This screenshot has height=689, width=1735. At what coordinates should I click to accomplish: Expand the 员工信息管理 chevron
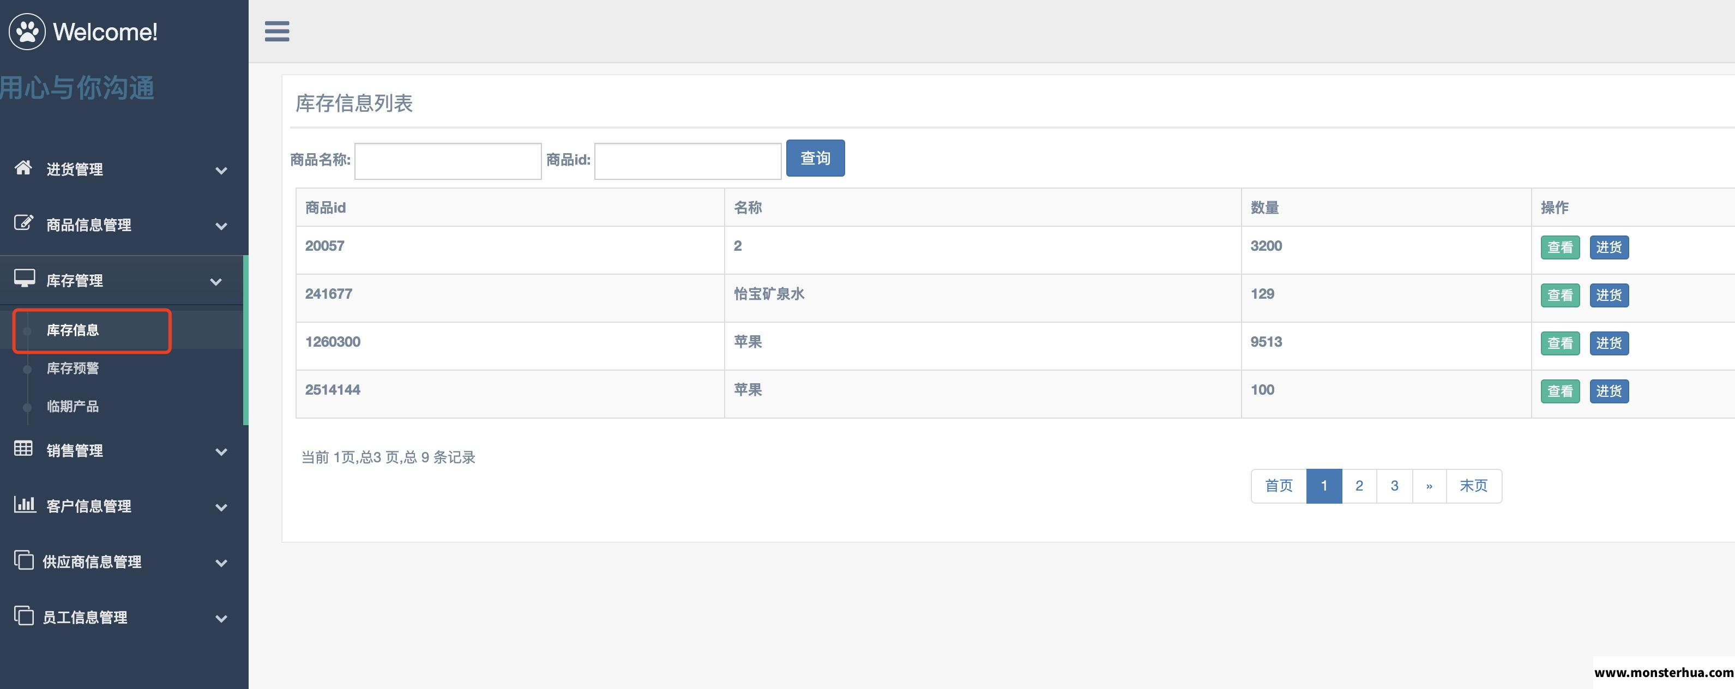pyautogui.click(x=221, y=618)
